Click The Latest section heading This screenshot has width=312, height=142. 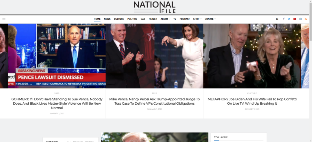coord(221,137)
